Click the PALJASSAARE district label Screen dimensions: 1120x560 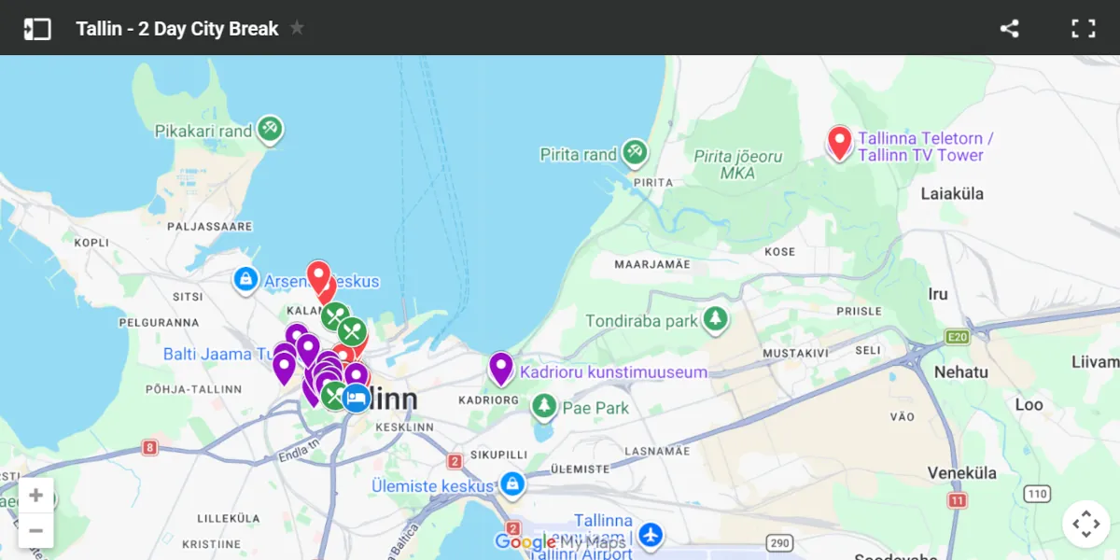tap(210, 226)
